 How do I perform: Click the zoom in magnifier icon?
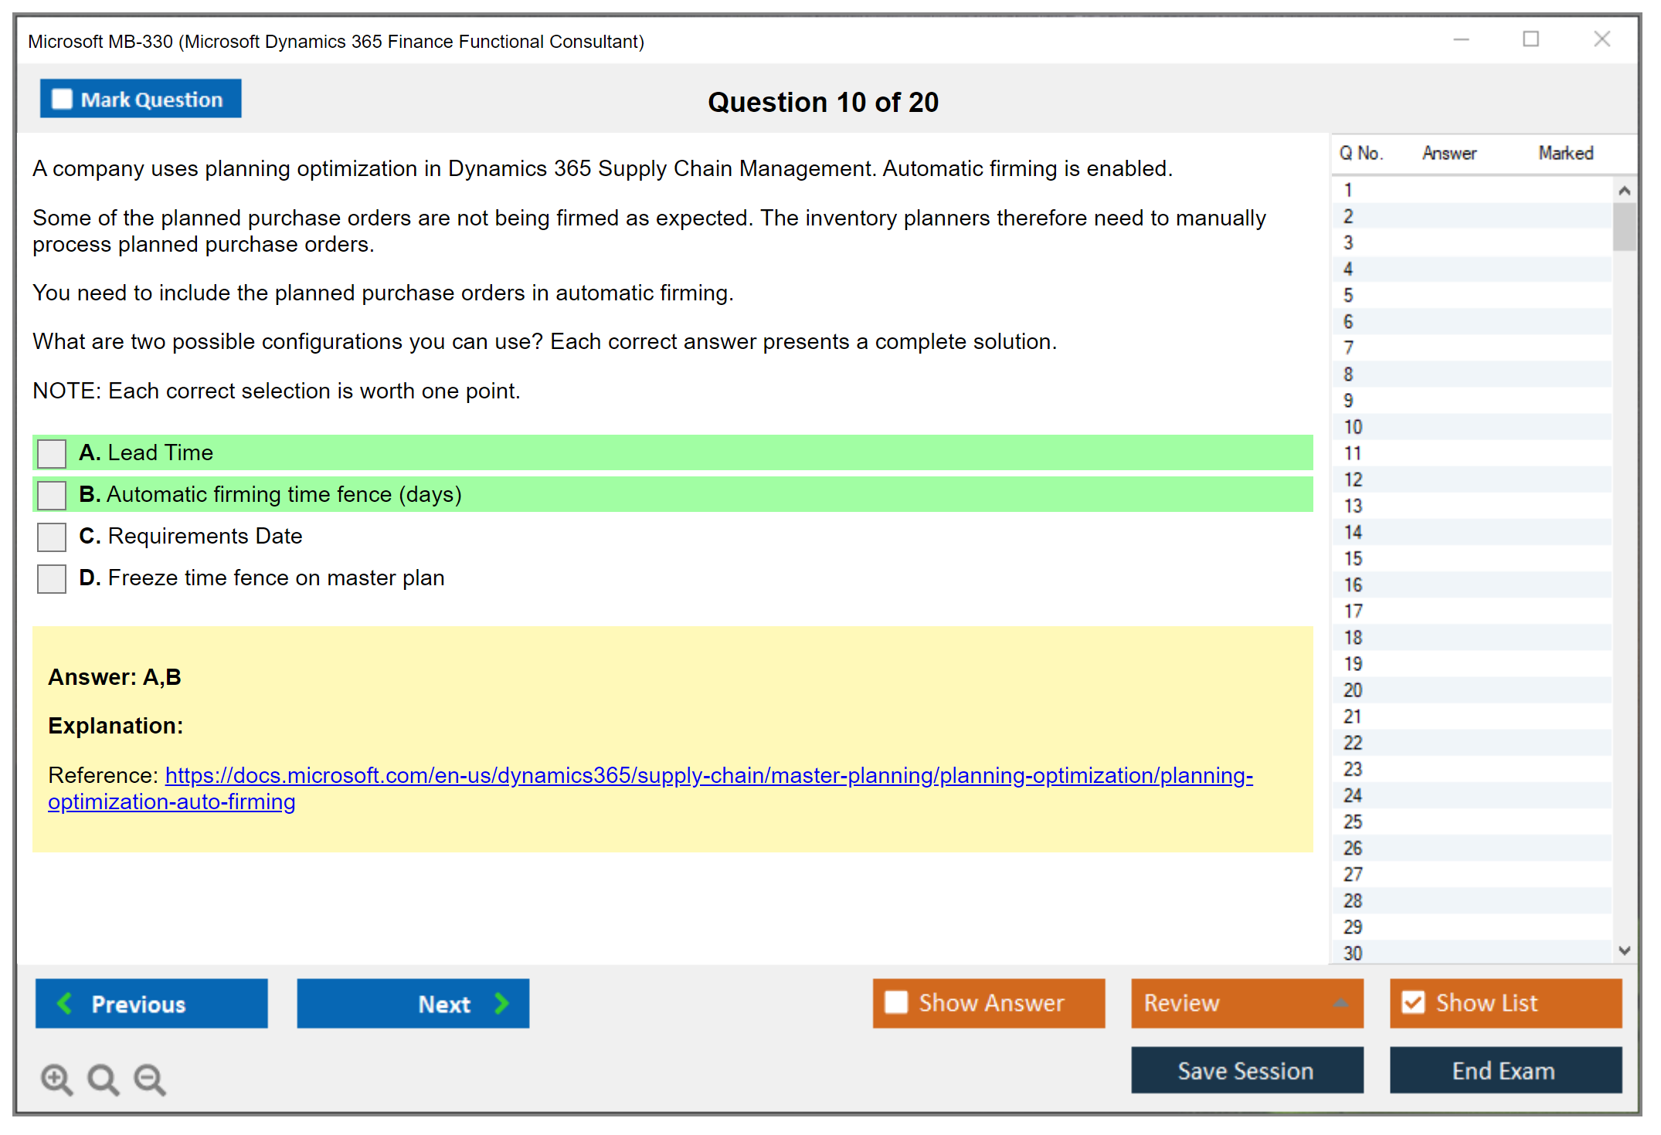[56, 1079]
